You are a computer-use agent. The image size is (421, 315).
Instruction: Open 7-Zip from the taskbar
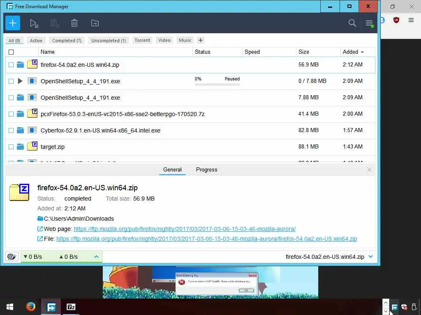point(71,307)
